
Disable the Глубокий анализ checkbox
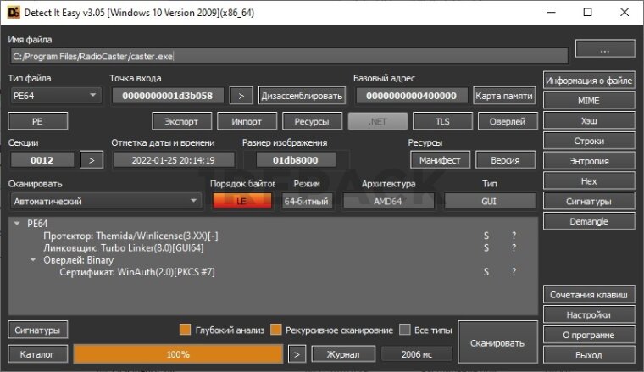click(185, 330)
